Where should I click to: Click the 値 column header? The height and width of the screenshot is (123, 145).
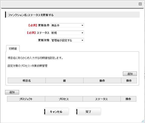(65, 80)
